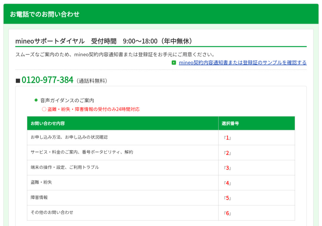Image resolution: width=322 pixels, height=226 pixels.
Task: Click the red selection number 1
Action: [x=227, y=138]
